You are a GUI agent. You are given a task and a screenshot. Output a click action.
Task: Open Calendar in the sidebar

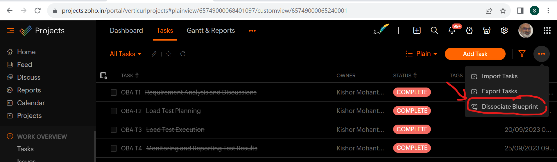[x=31, y=103]
